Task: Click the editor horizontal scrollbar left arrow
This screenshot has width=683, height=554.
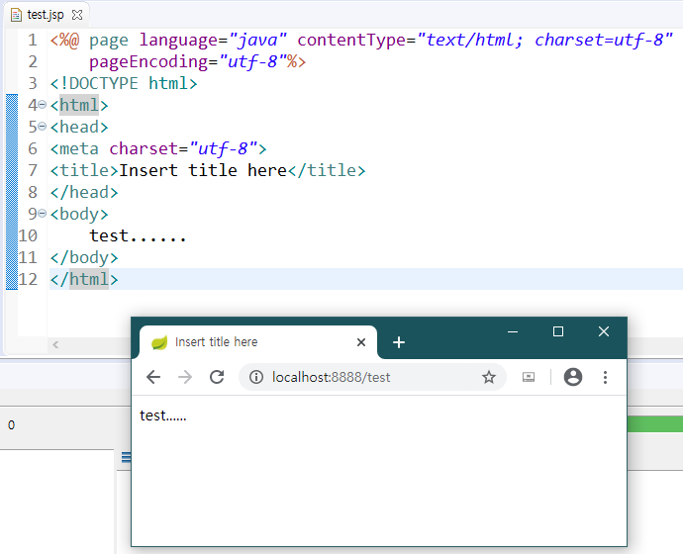Action: (55, 344)
